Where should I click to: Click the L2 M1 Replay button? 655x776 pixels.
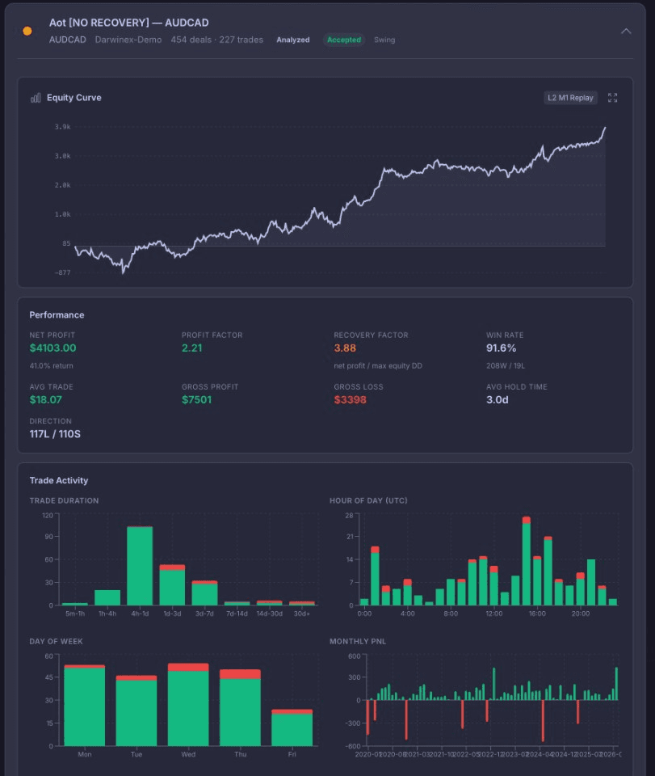tap(570, 98)
